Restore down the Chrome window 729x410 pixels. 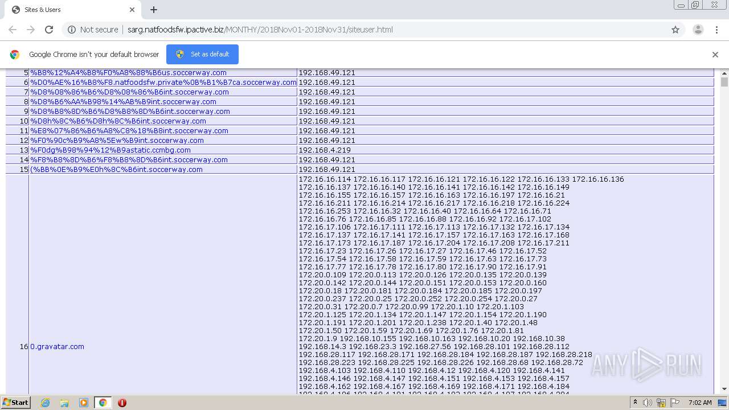695,5
